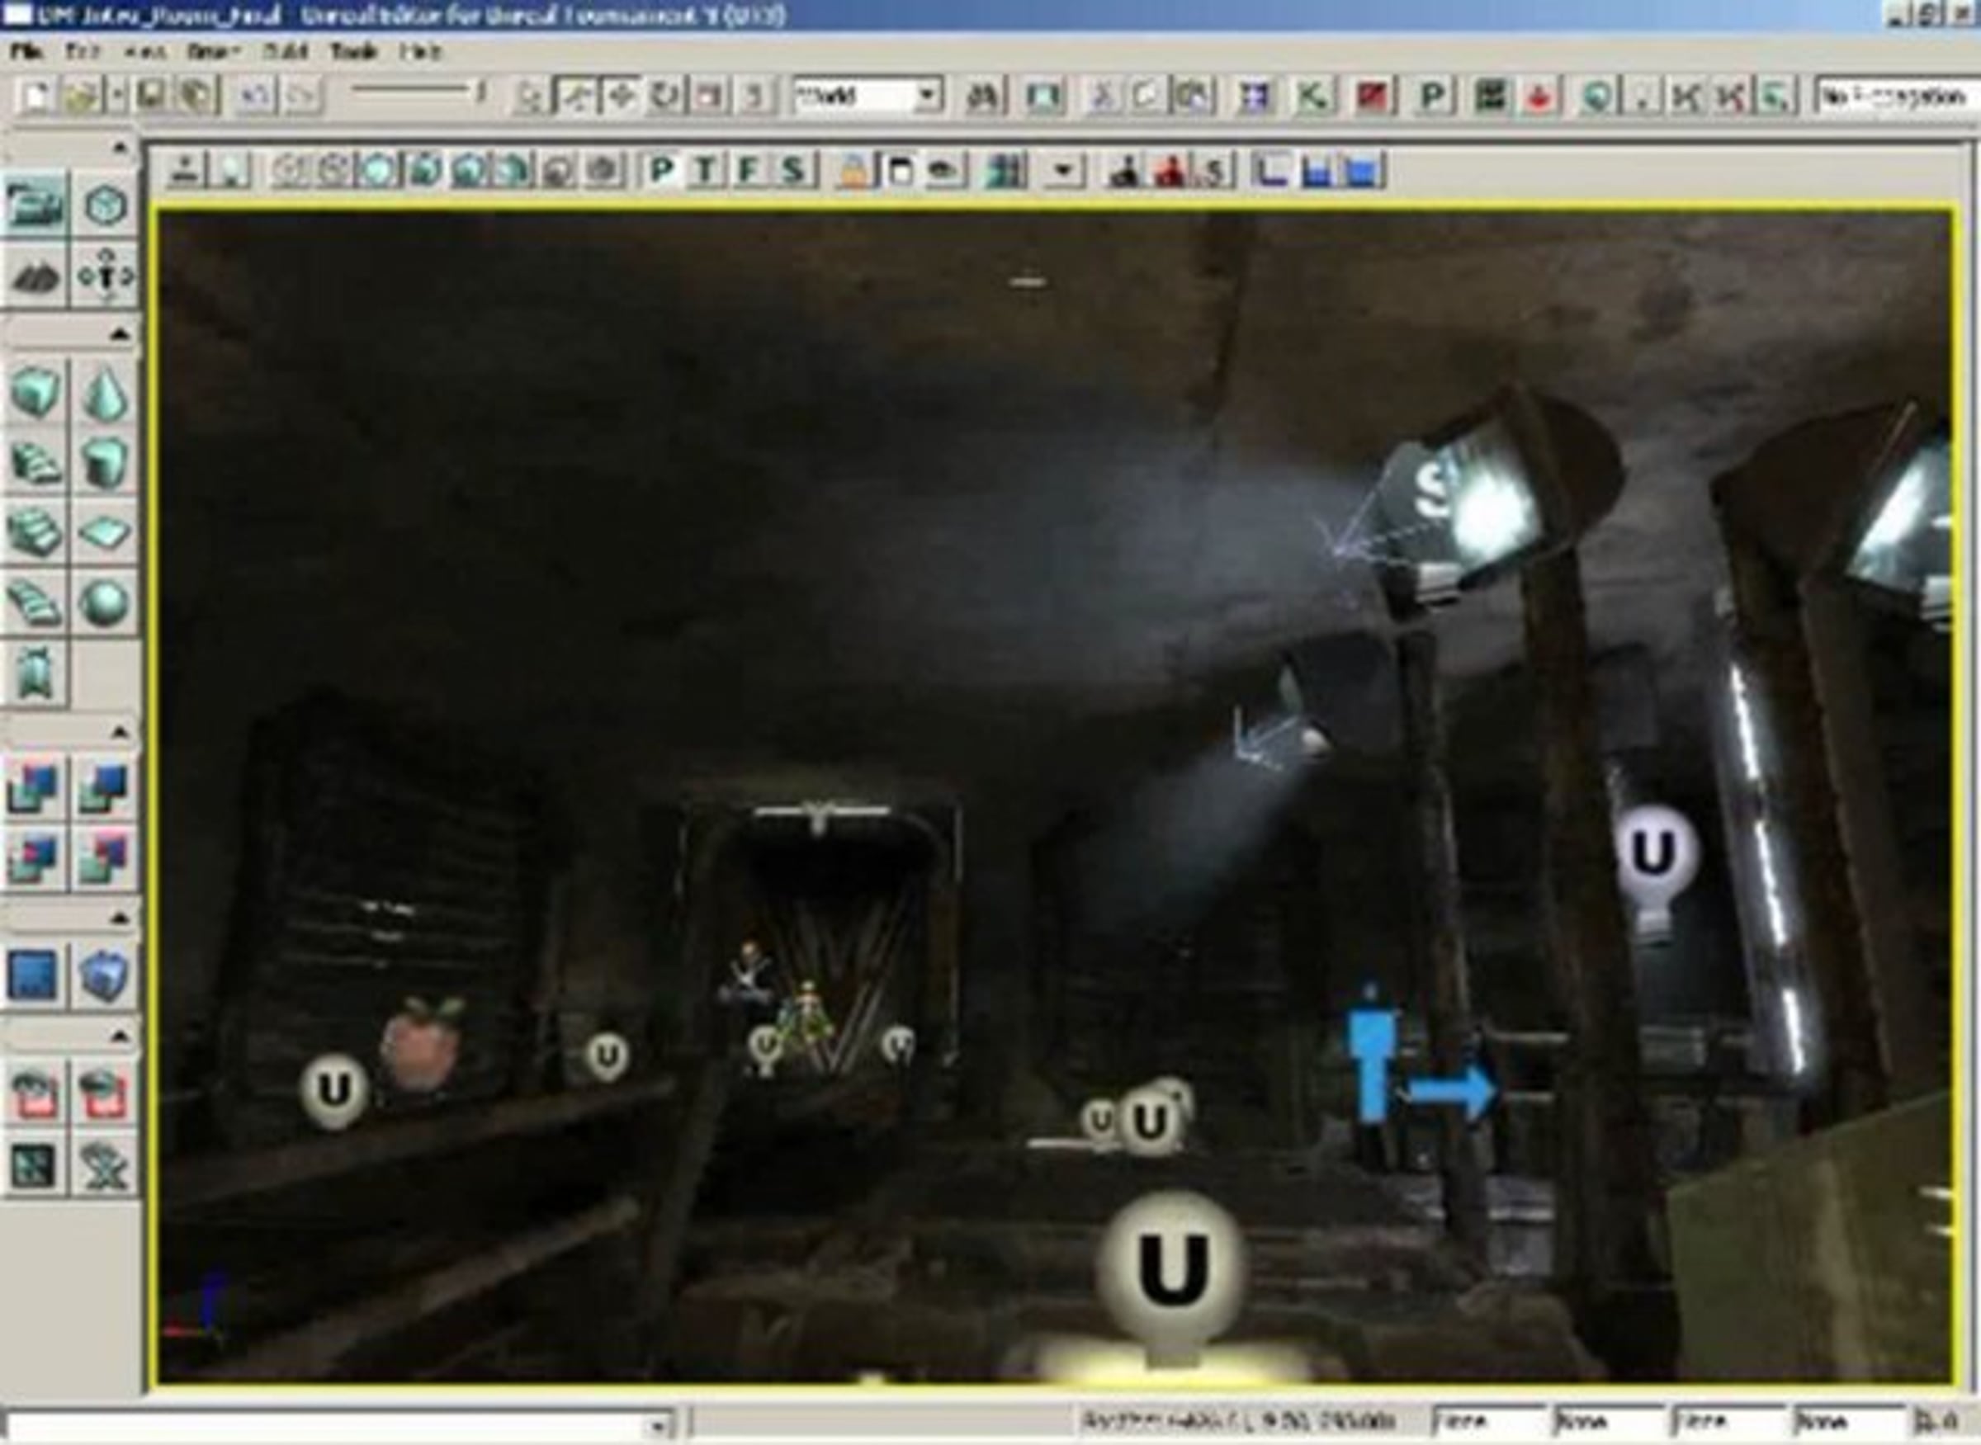Image resolution: width=1981 pixels, height=1445 pixels.
Task: Select Terrain editing mode in the toolbox
Action: [x=35, y=276]
